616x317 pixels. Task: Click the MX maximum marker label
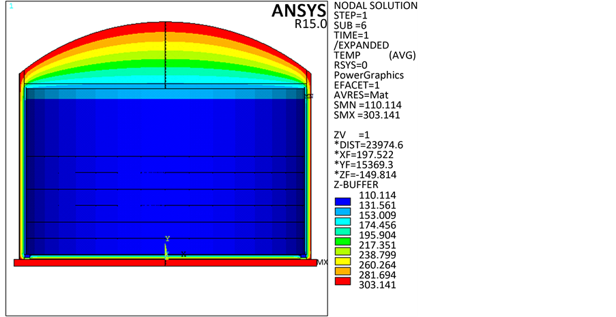(323, 262)
